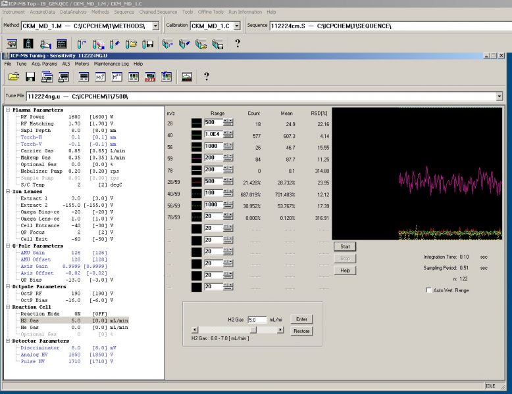Viewport: 512px width, 394px height.
Task: Load sequence icon (vial rack with folder)
Action: [x=201, y=44]
